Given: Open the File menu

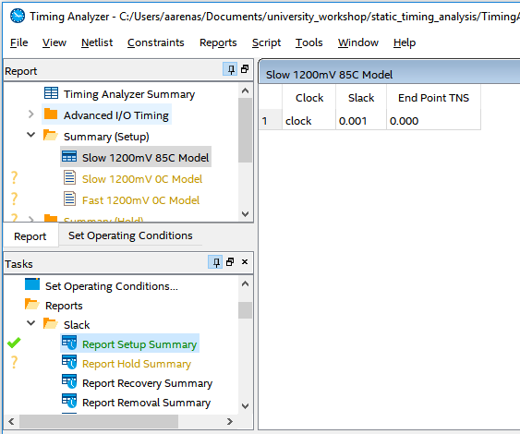Looking at the screenshot, I should pos(18,42).
